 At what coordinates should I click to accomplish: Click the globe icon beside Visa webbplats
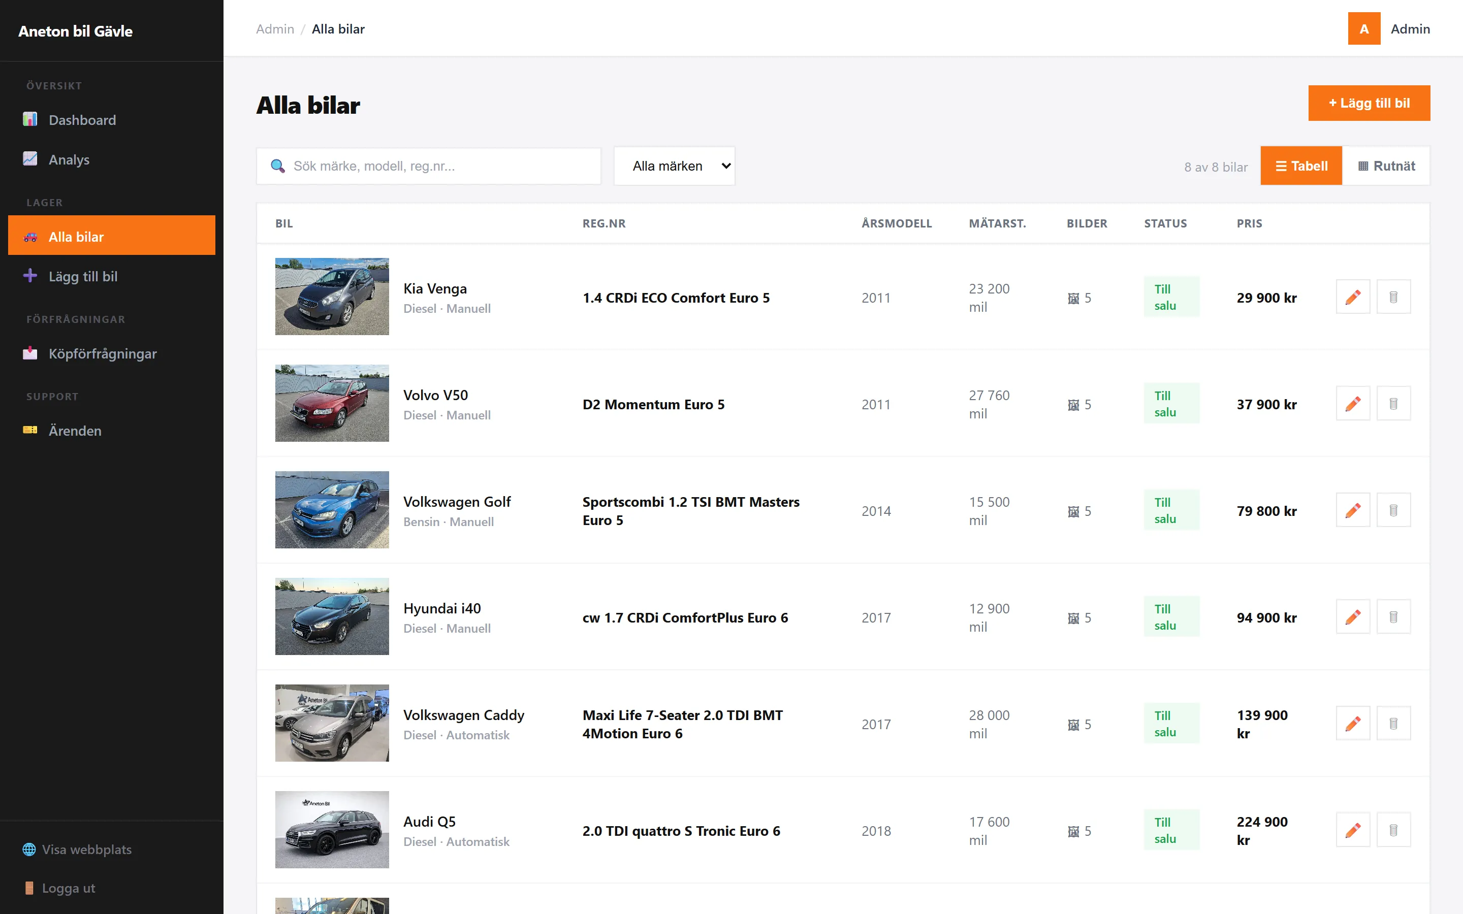pyautogui.click(x=28, y=850)
